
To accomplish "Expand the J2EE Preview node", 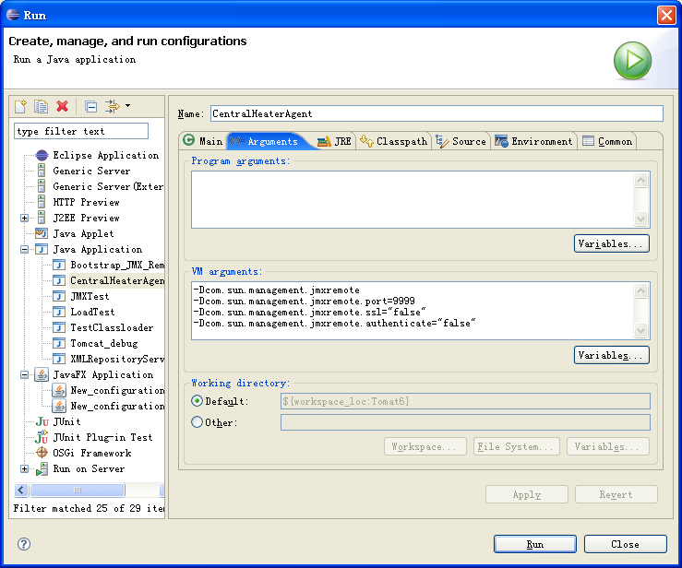I will pos(25,218).
